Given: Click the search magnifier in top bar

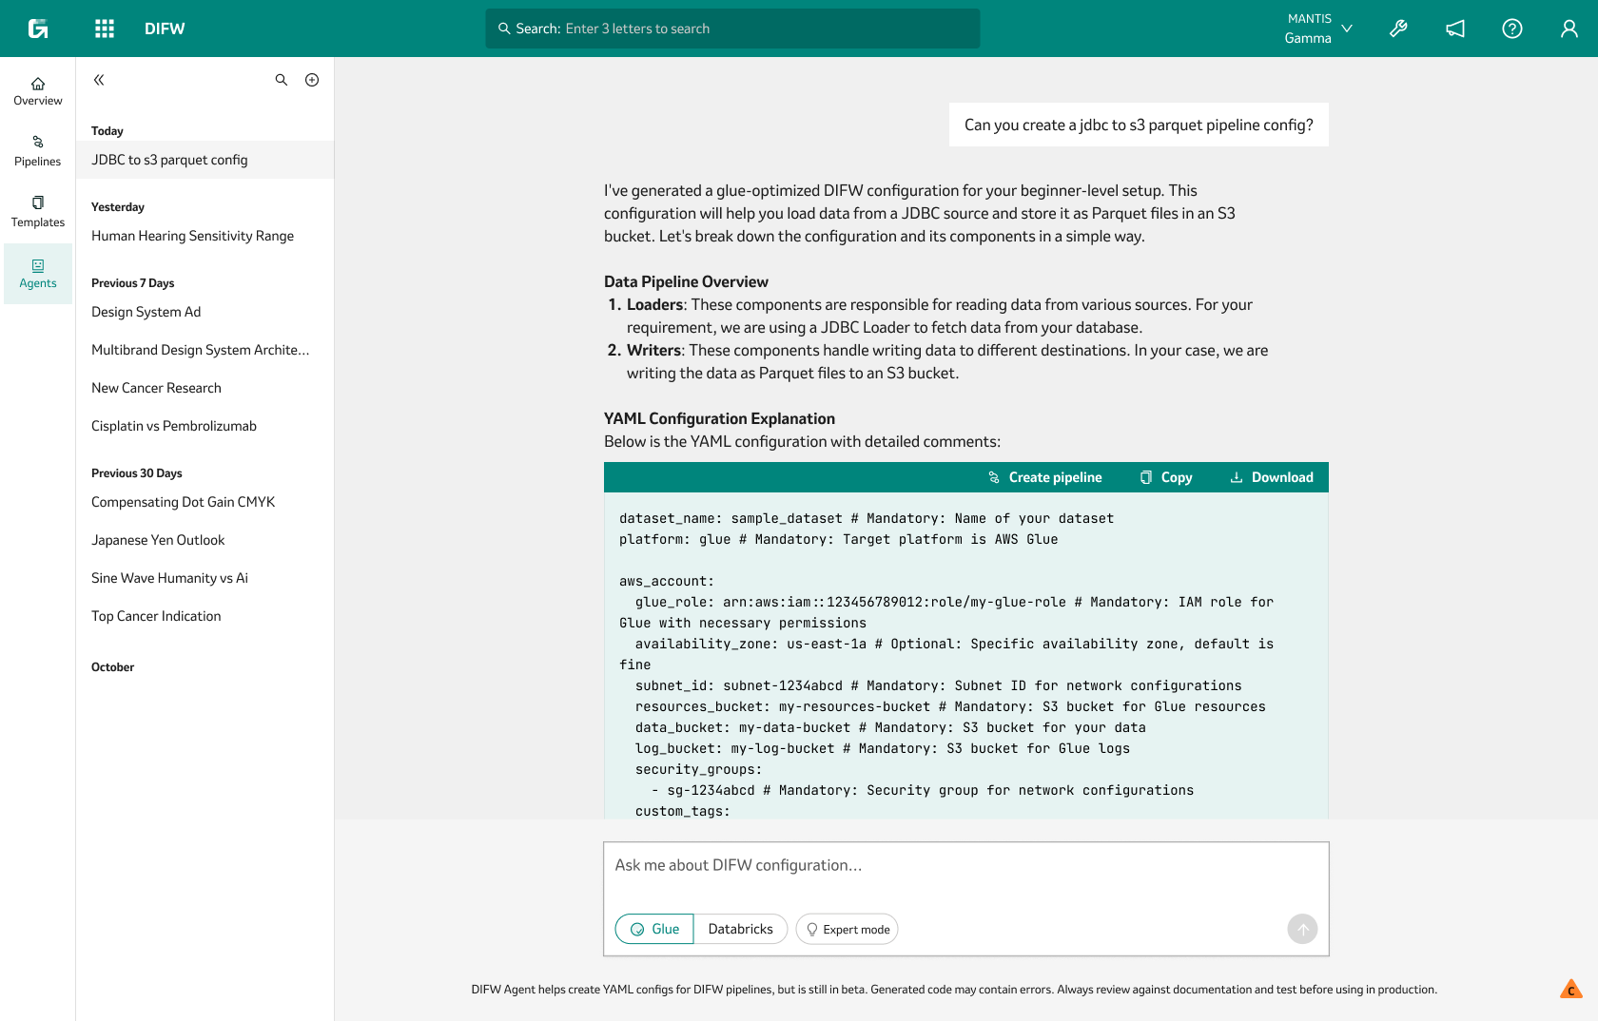Looking at the screenshot, I should pos(504,29).
